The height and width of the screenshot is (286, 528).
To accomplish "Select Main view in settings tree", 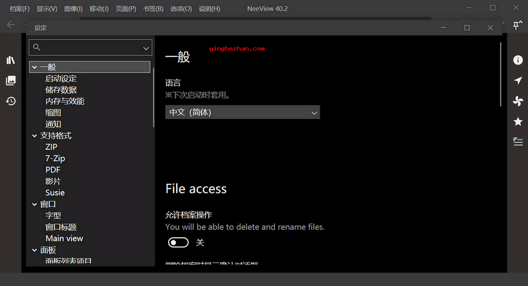I will click(64, 239).
